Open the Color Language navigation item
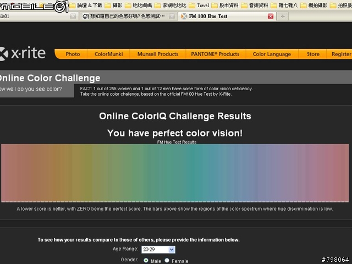 pyautogui.click(x=272, y=54)
